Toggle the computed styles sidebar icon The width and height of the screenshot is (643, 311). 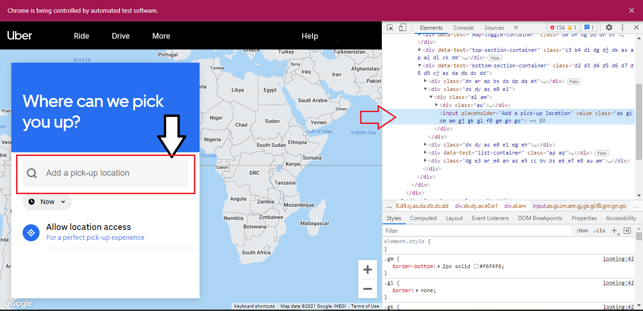[627, 230]
